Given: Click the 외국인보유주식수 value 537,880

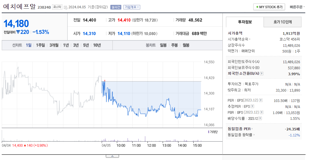Looking at the screenshot, I should click(x=294, y=68).
